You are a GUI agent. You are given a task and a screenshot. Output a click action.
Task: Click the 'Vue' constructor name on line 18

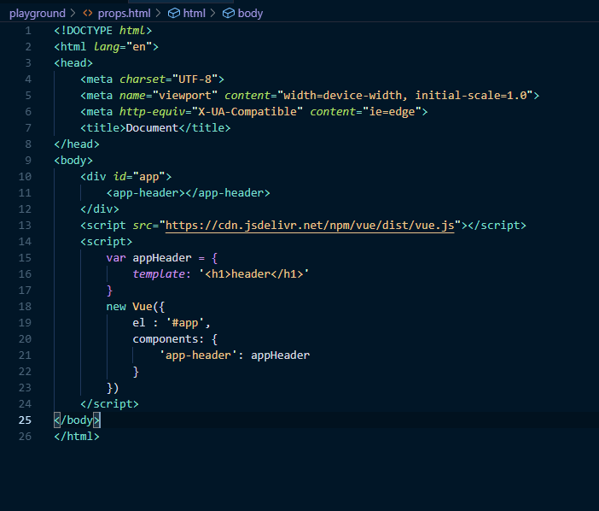(x=142, y=307)
